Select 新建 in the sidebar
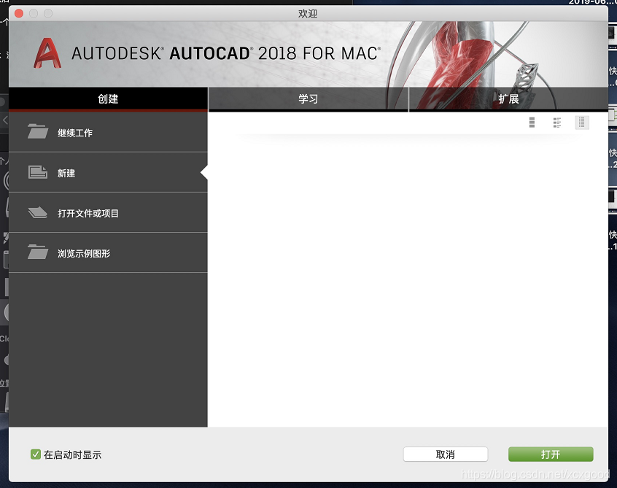Viewport: 617px width, 488px height. (x=108, y=173)
